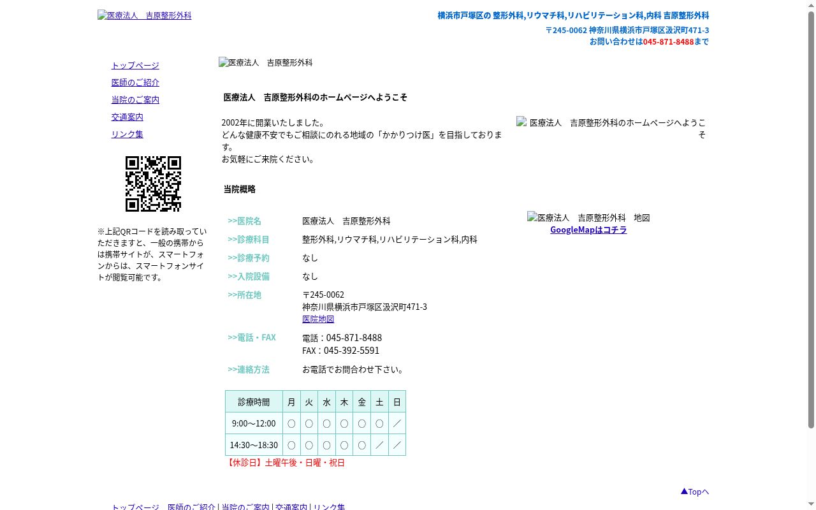Screen dimensions: 816x510
Task: Click the scrollbar down arrow
Action: click(x=811, y=505)
